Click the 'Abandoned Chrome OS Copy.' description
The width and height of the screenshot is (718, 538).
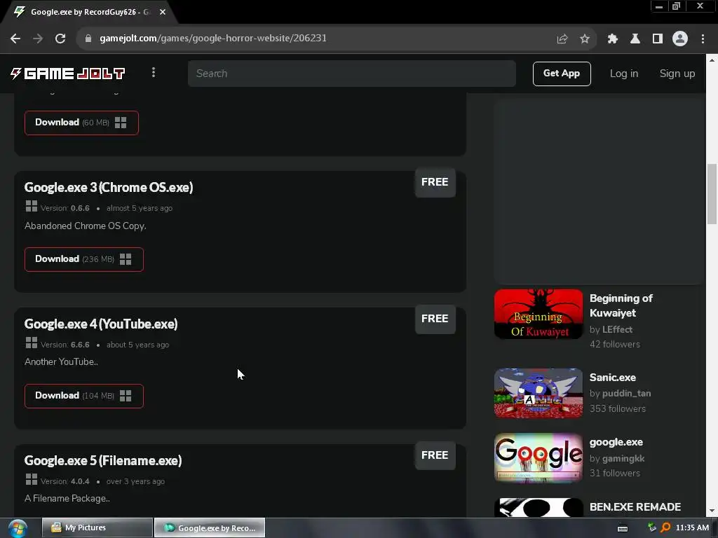85,226
